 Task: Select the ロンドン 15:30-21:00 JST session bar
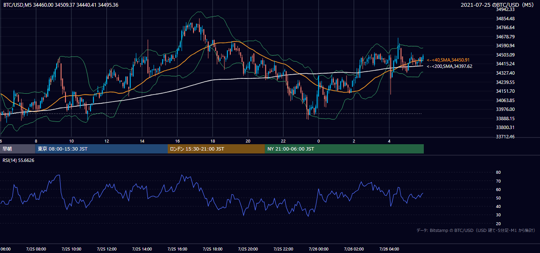click(x=216, y=149)
